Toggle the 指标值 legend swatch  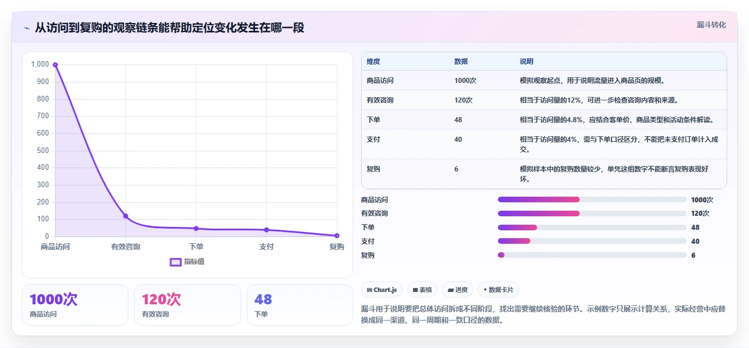175,262
